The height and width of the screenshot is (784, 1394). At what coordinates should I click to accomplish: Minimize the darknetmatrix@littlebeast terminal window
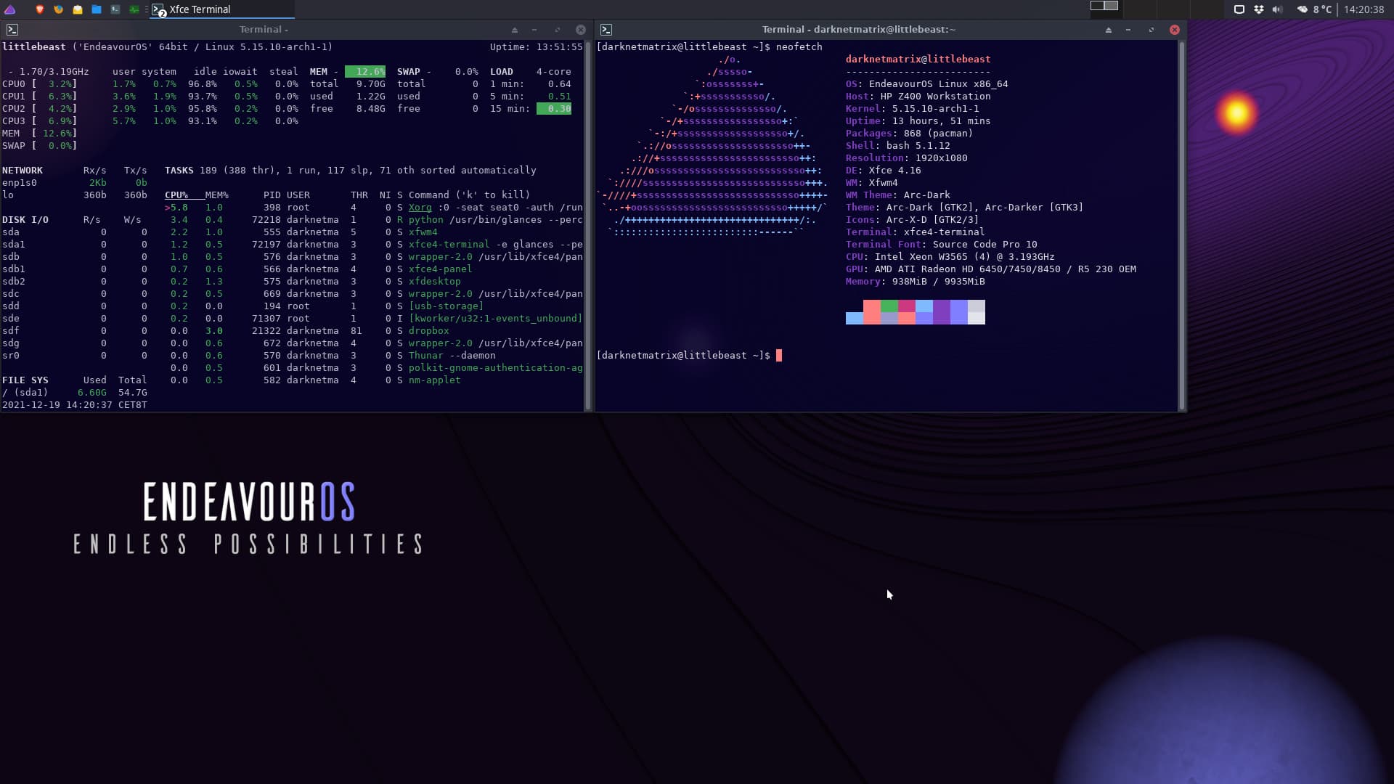point(1128,30)
